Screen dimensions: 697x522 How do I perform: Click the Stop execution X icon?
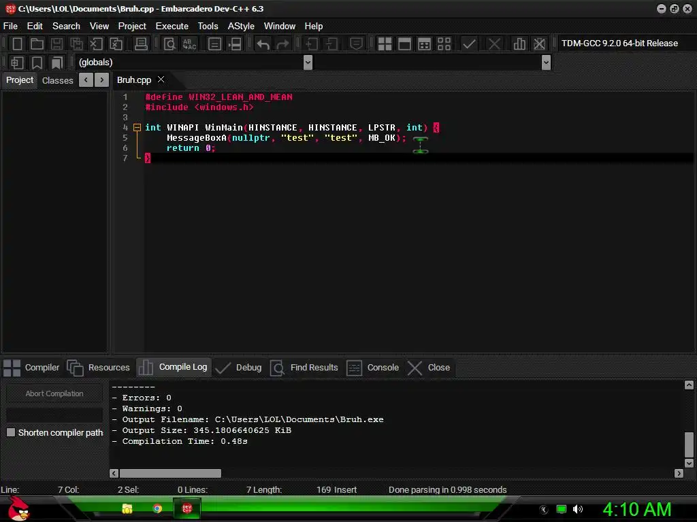coord(494,44)
